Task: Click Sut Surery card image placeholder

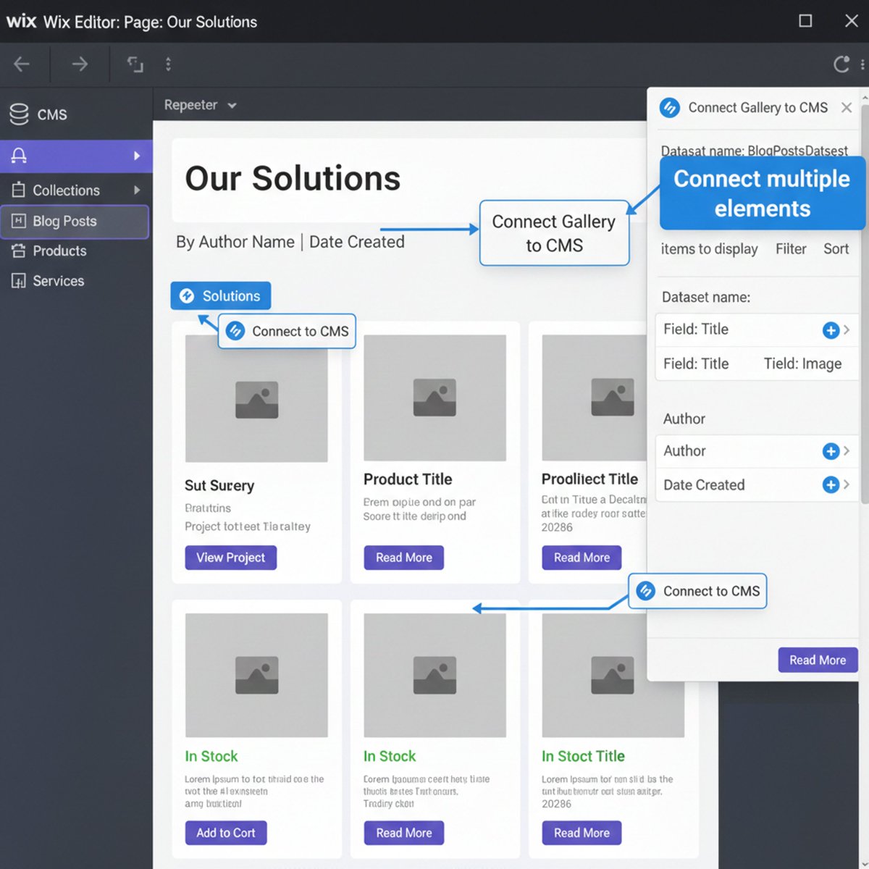Action: click(x=256, y=398)
